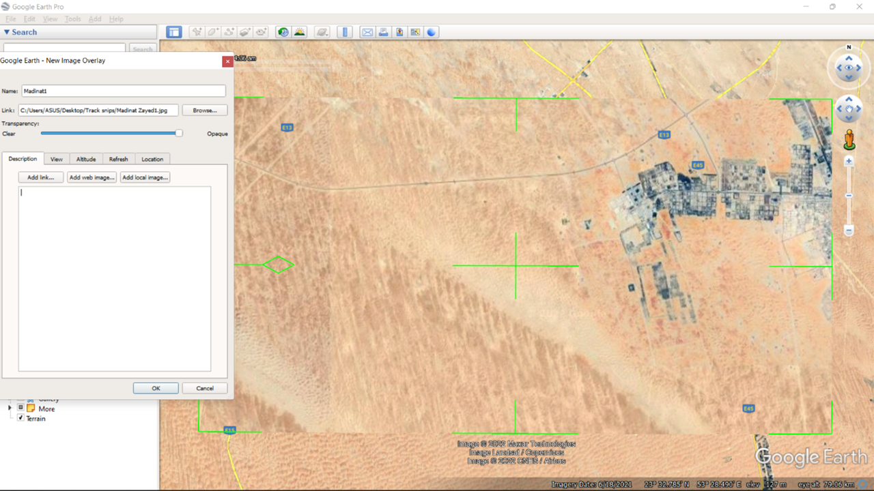Switch to the View tab in dialog
The image size is (874, 491).
[57, 159]
